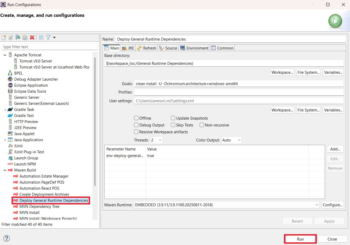Screen dimensions: 350x245
Task: Click Export launch configuration icon
Action: coord(18,37)
